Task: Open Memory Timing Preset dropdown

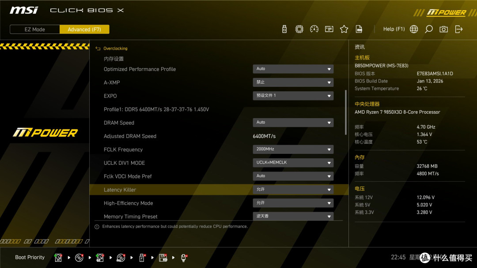Action: pos(293,216)
